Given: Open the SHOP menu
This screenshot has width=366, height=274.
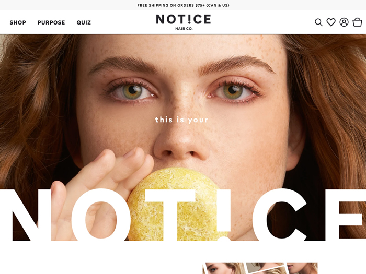Looking at the screenshot, I should point(18,22).
